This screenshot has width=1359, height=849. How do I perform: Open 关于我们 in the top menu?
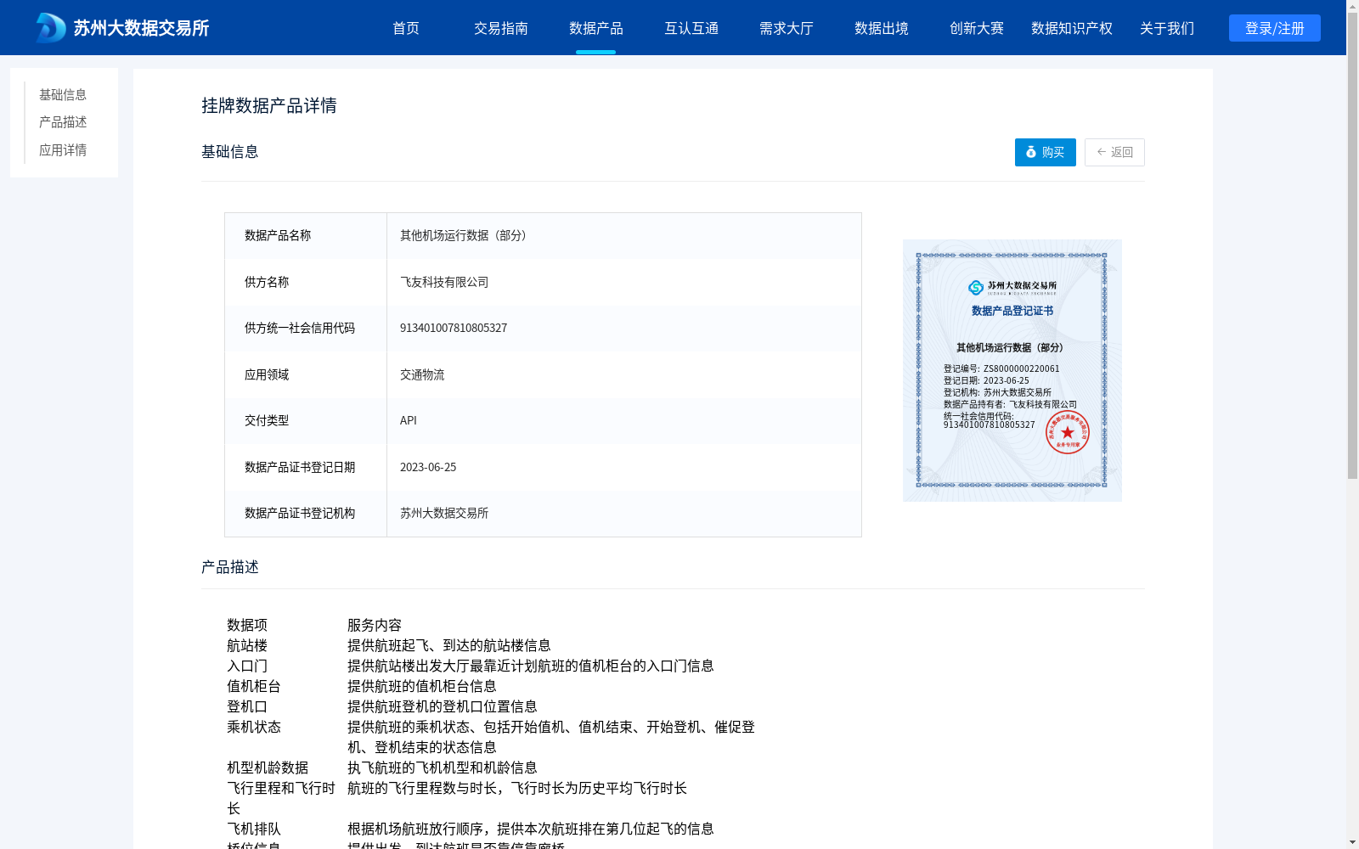[x=1167, y=28]
